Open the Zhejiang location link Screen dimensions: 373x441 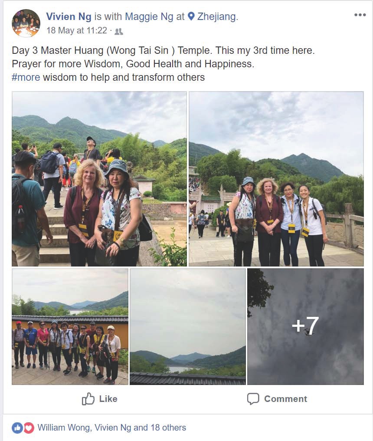point(218,16)
